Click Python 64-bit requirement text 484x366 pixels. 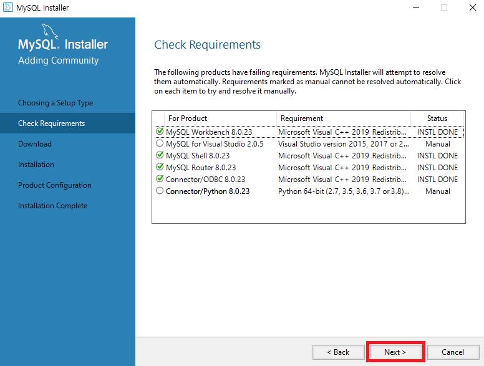(x=344, y=191)
